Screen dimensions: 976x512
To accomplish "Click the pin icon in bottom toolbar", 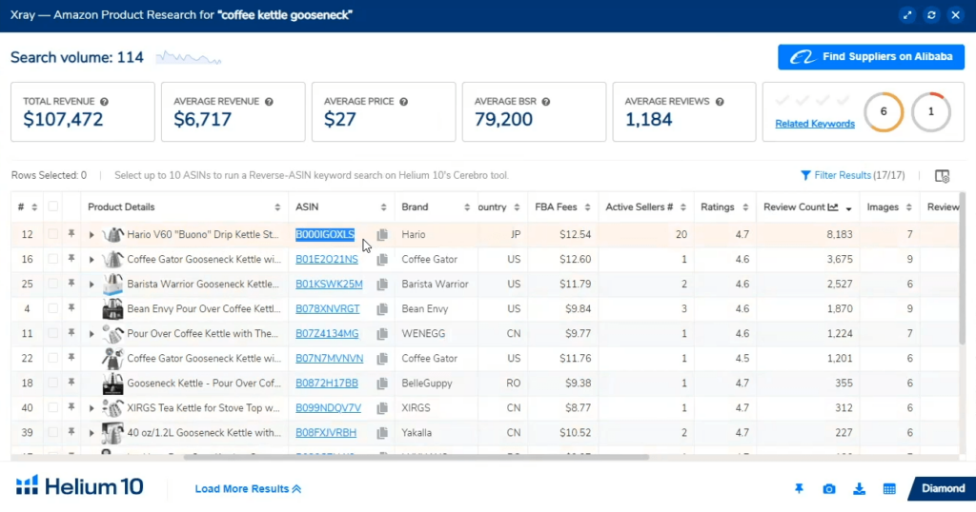I will pyautogui.click(x=800, y=489).
